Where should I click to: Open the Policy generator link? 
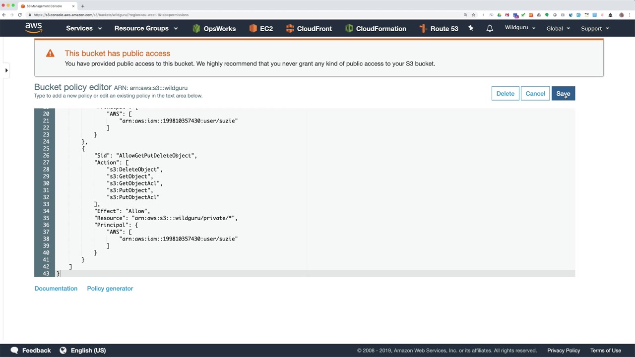coord(110,289)
